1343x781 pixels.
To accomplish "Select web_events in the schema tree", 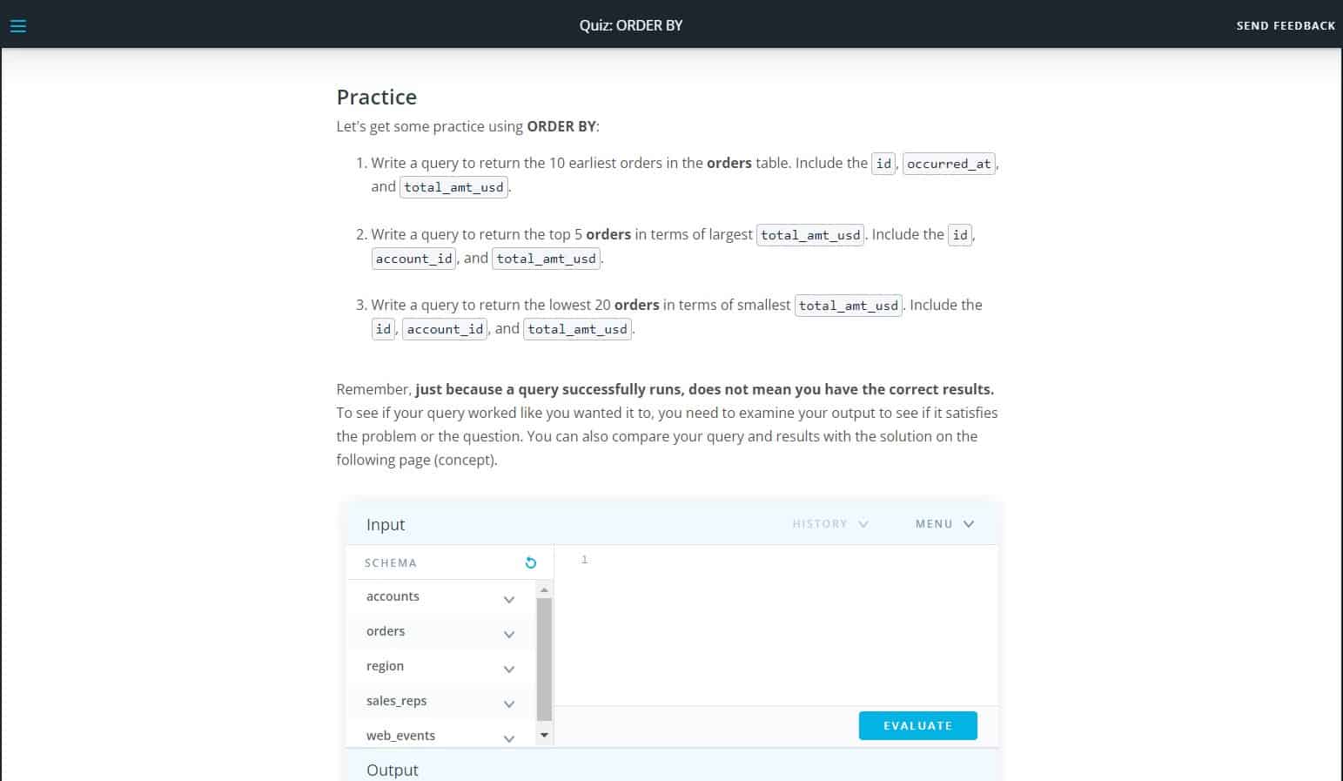I will coord(400,735).
